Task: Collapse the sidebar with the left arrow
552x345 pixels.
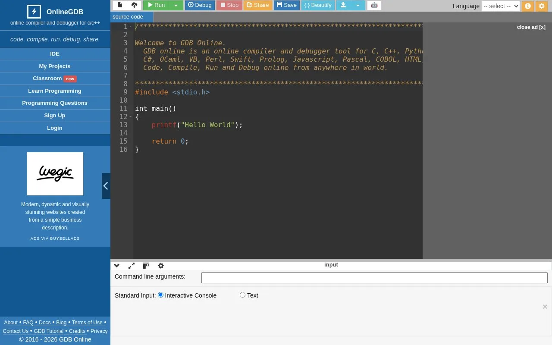Action: pyautogui.click(x=106, y=186)
